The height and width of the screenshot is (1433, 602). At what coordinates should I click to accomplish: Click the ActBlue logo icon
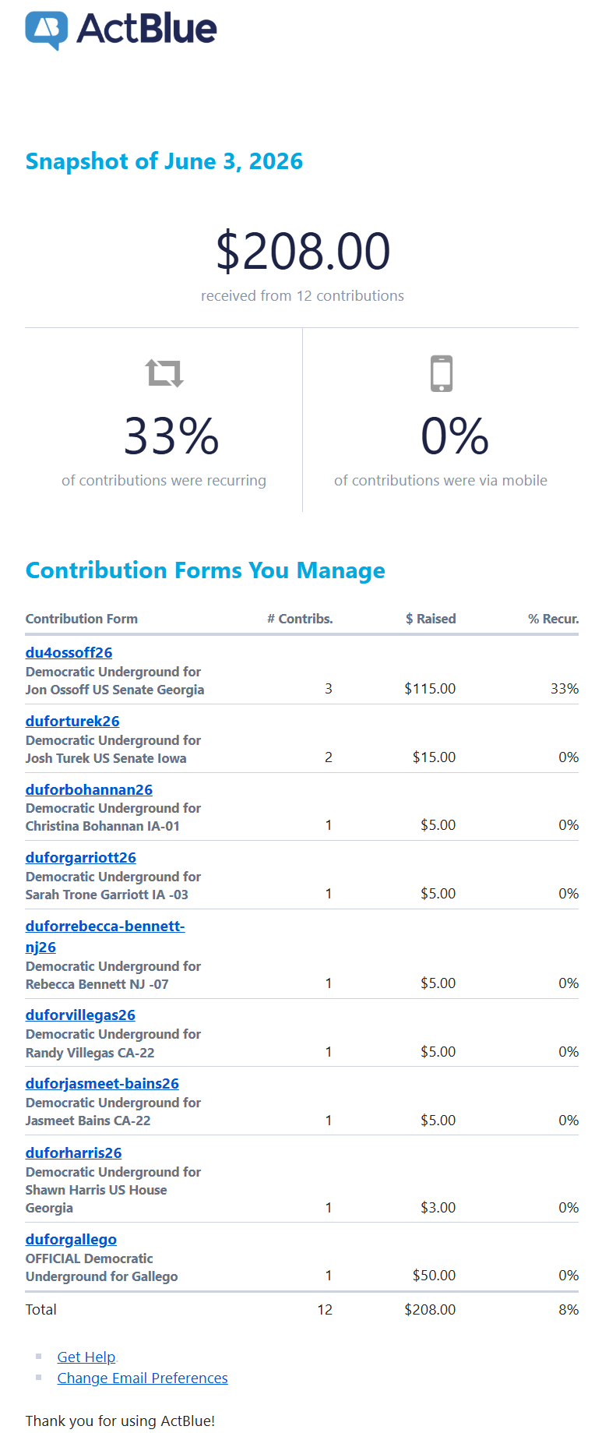46,30
